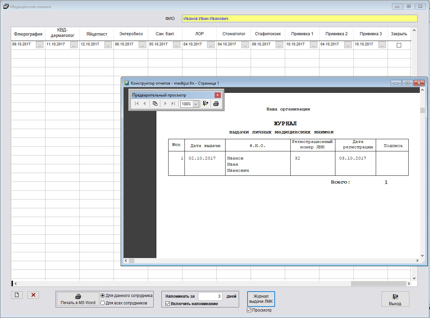Go to last page in preview toolbar
Viewport: 430px width, 318px height.
click(x=173, y=104)
